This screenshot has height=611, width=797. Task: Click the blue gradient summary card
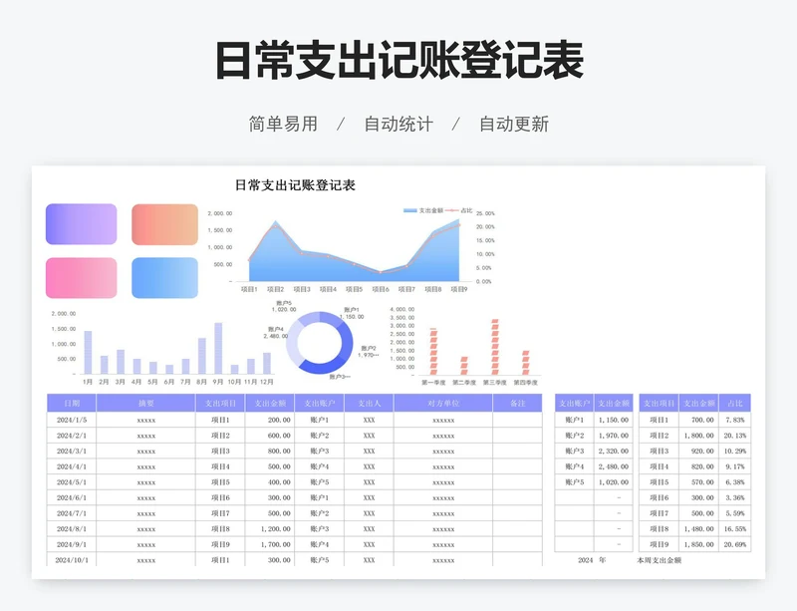pyautogui.click(x=164, y=278)
